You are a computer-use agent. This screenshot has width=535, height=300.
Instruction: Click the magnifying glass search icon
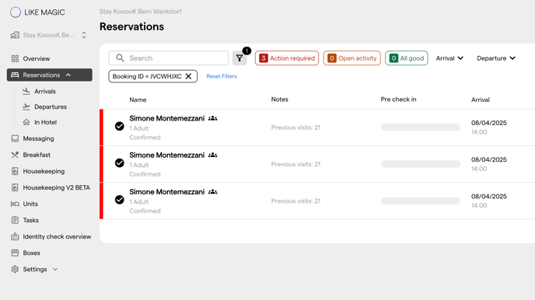120,58
